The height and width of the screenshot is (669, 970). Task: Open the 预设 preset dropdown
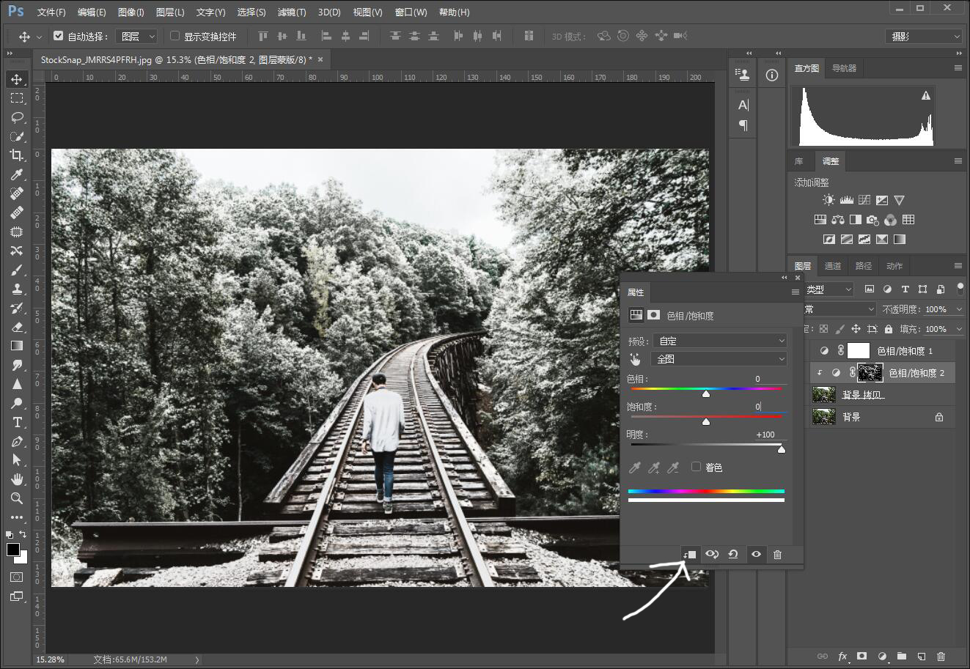tap(720, 341)
